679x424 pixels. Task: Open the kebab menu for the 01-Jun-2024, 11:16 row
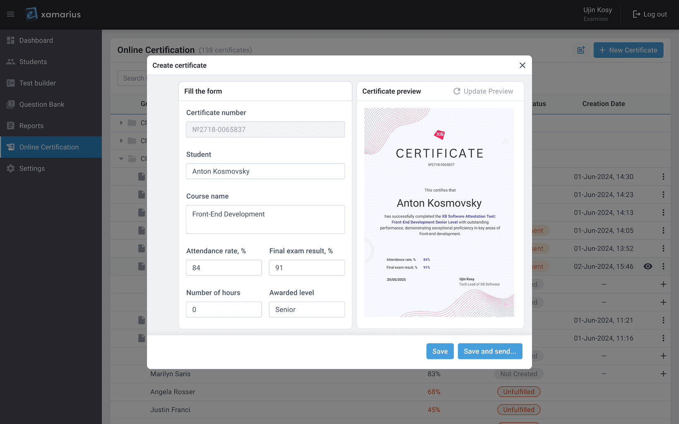[x=663, y=338]
